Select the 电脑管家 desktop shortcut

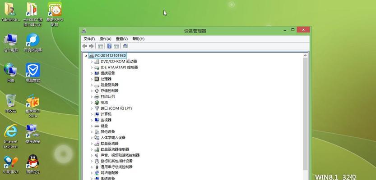click(x=33, y=73)
